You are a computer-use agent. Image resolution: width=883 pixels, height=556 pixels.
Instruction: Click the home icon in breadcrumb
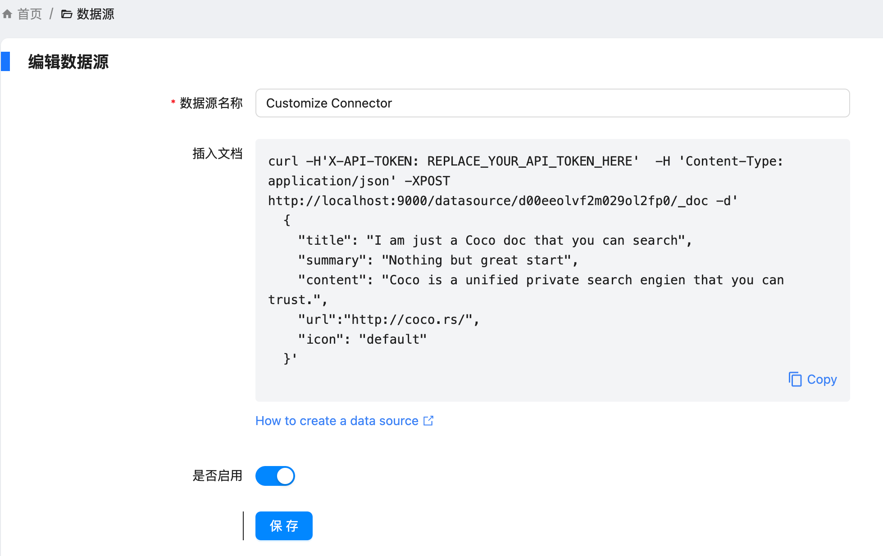pyautogui.click(x=7, y=14)
